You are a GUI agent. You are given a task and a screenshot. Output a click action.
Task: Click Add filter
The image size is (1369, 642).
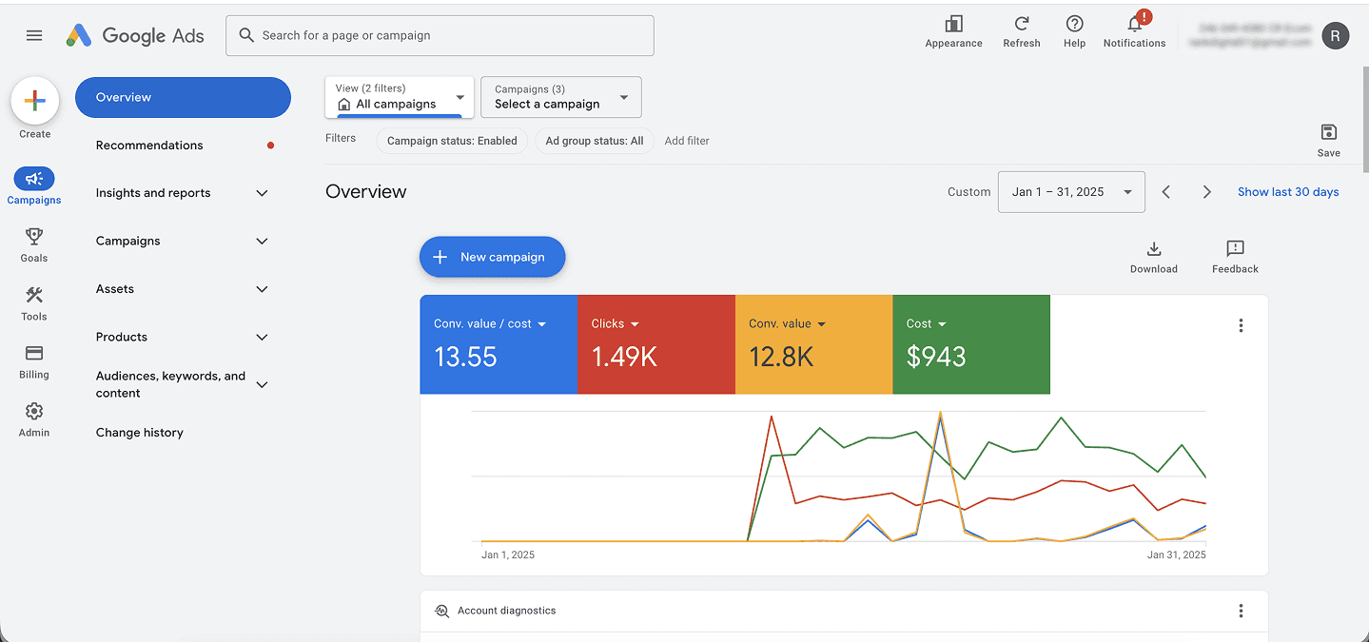click(x=687, y=141)
